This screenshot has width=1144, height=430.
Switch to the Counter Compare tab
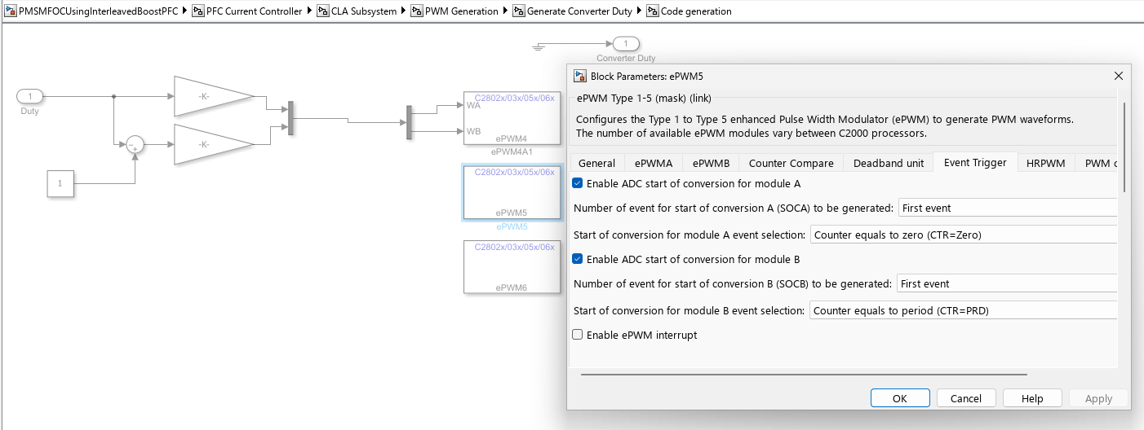791,163
